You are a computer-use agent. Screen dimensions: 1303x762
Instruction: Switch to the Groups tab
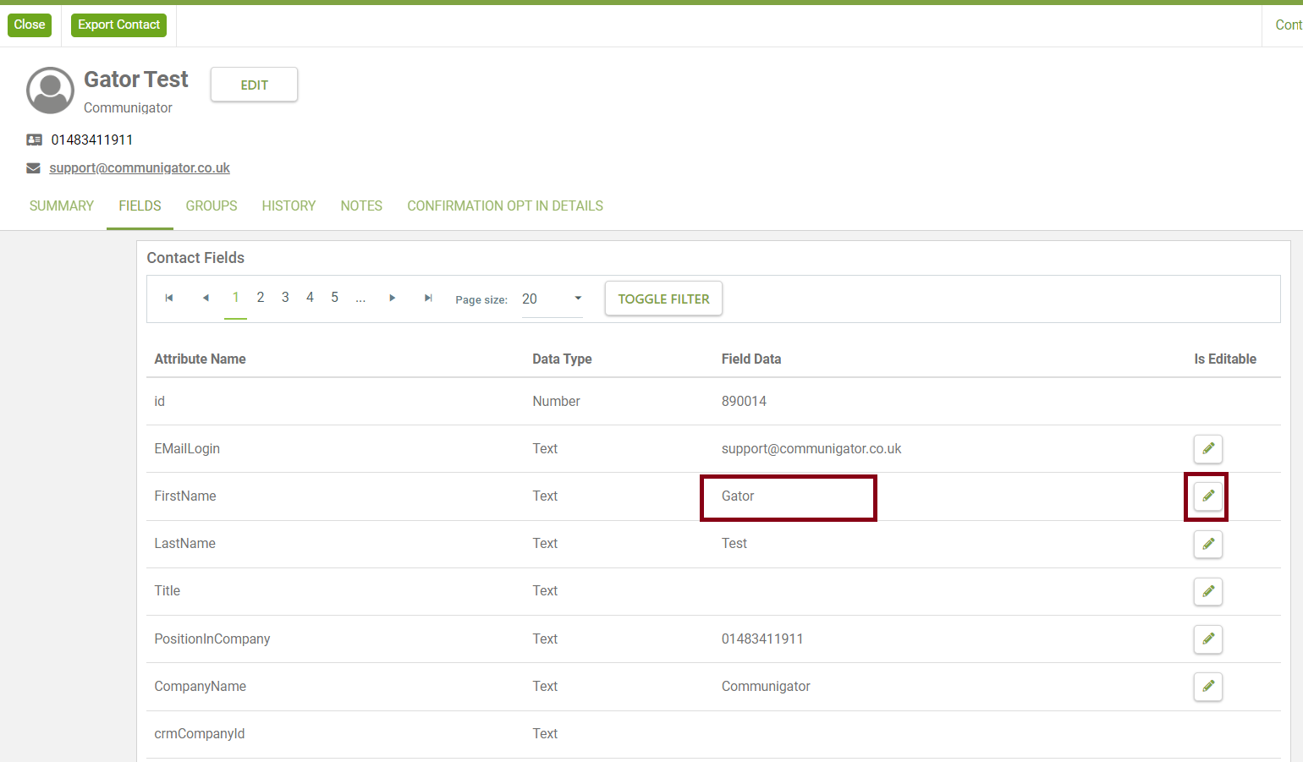coord(212,206)
